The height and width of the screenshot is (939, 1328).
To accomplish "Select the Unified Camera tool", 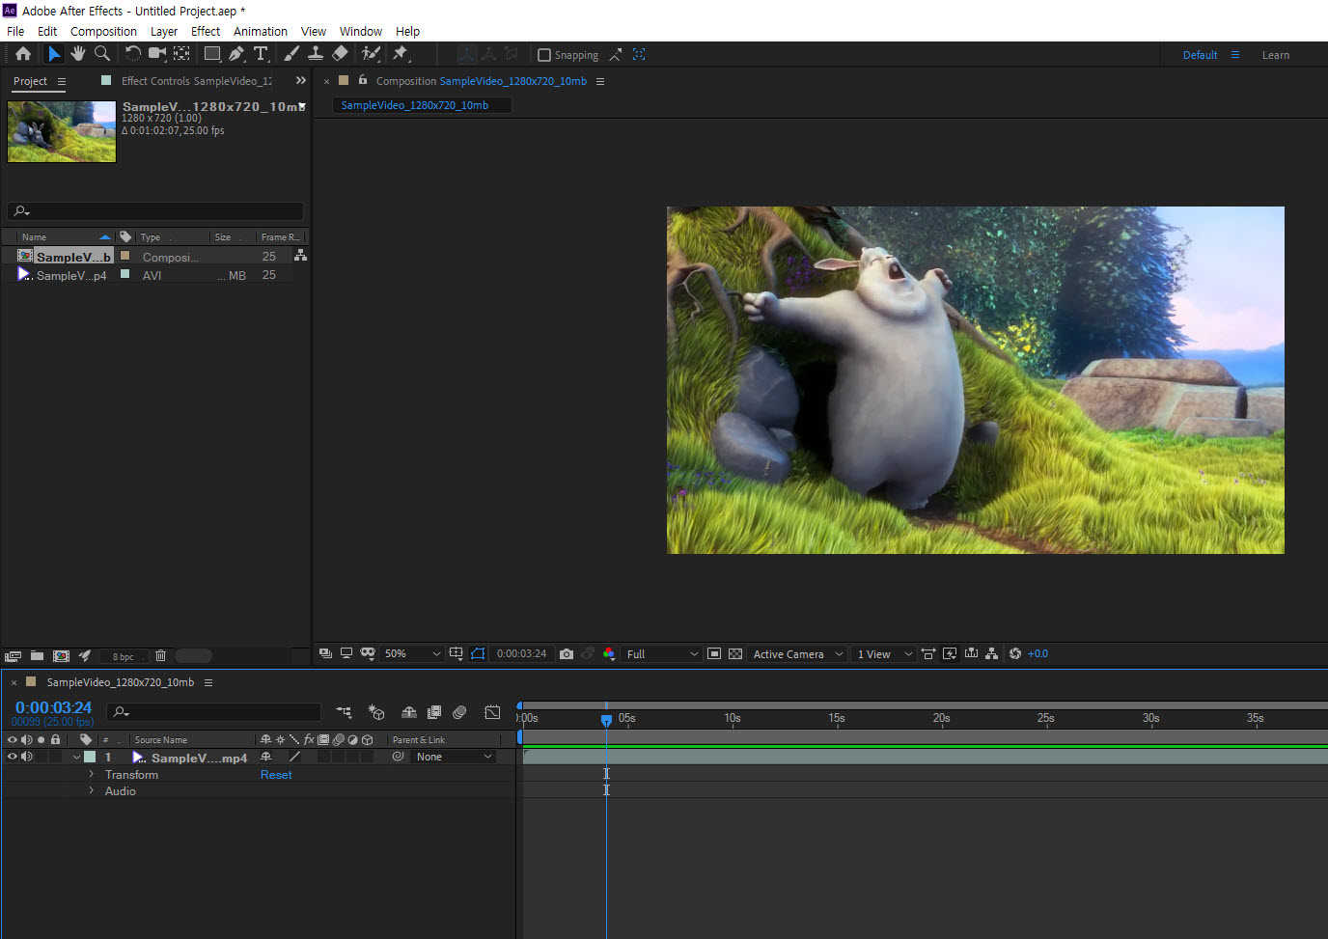I will click(157, 54).
